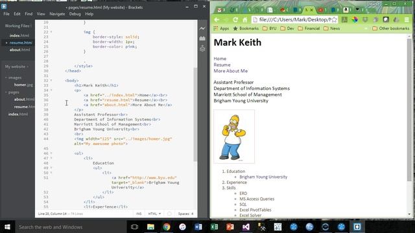415x233 pixels.
Task: Open the View menu in Brackets
Action: 41,14
